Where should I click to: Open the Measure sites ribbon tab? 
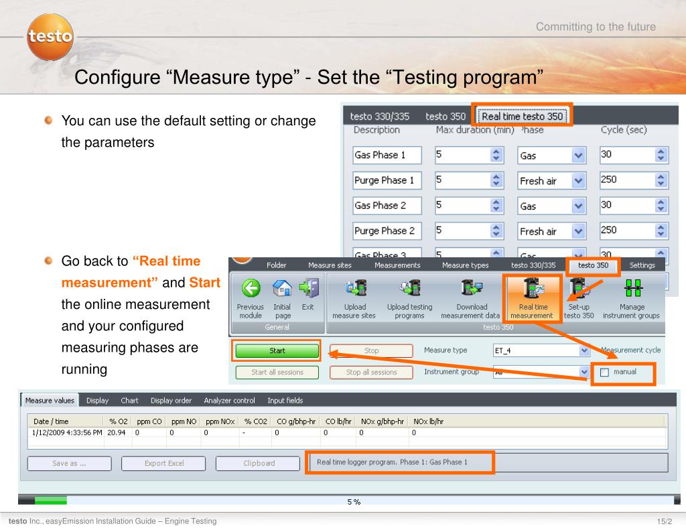tap(330, 265)
